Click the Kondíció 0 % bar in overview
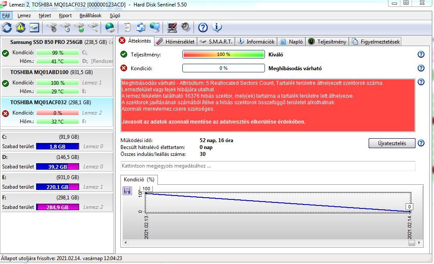Screen dimensions: 434x264 tap(224, 68)
